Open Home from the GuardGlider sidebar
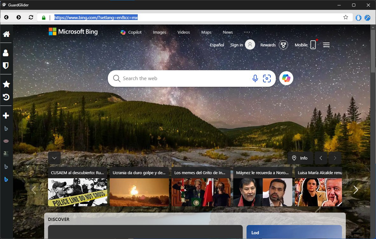This screenshot has height=239, width=376. [6, 34]
